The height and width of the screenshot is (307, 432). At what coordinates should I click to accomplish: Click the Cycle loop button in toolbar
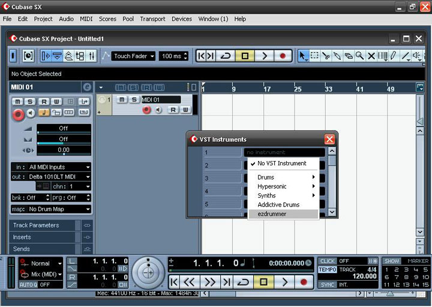(x=226, y=56)
